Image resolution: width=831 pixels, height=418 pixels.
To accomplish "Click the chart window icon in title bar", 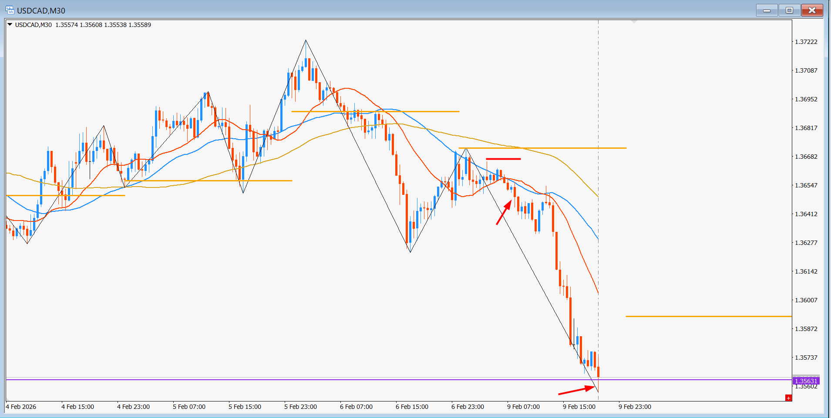I will [10, 10].
